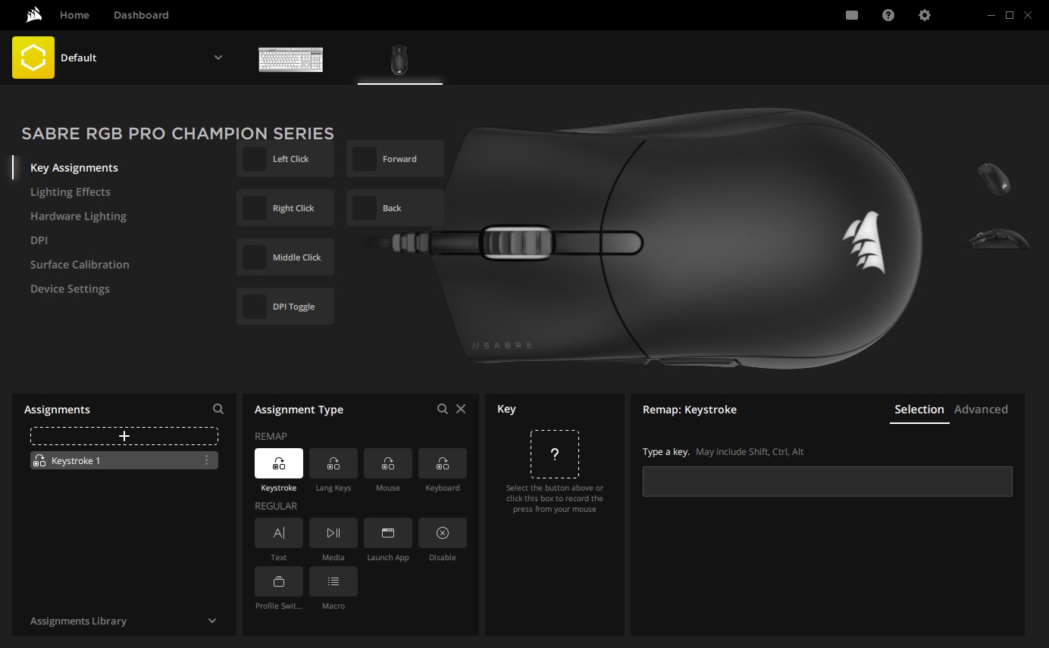The width and height of the screenshot is (1049, 648).
Task: Switch to the Selection tab
Action: click(x=919, y=410)
